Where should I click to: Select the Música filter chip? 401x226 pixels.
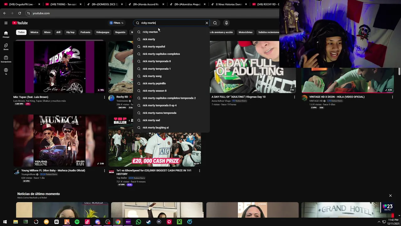click(34, 32)
